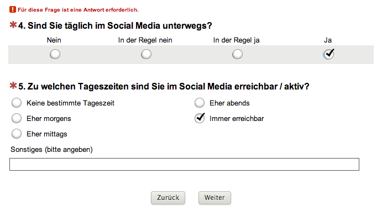Focus the 'Sonstiges (bitte angeben)' text field
Screen dimensions: 382x216
click(x=184, y=165)
